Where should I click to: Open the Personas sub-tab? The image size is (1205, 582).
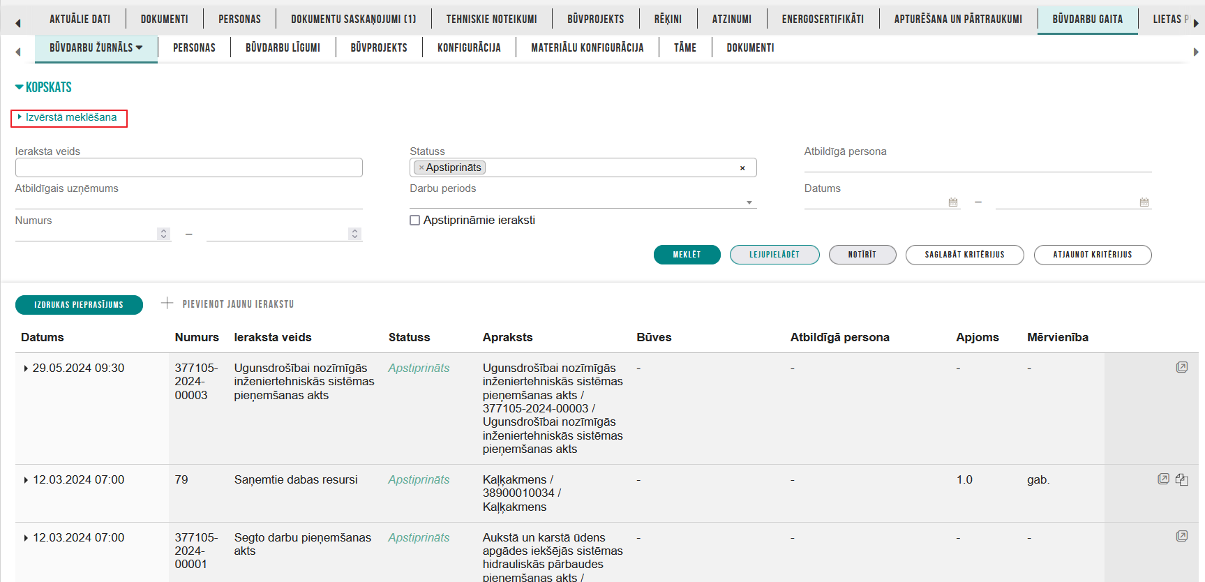pos(194,47)
